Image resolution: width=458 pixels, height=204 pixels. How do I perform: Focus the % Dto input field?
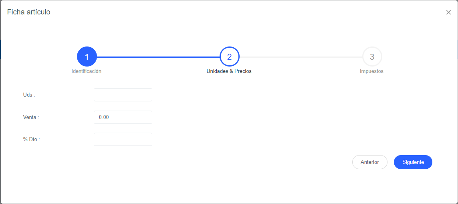tap(123, 139)
